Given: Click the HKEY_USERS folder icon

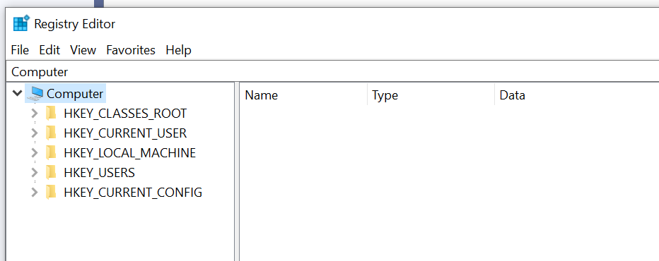Looking at the screenshot, I should (x=51, y=172).
